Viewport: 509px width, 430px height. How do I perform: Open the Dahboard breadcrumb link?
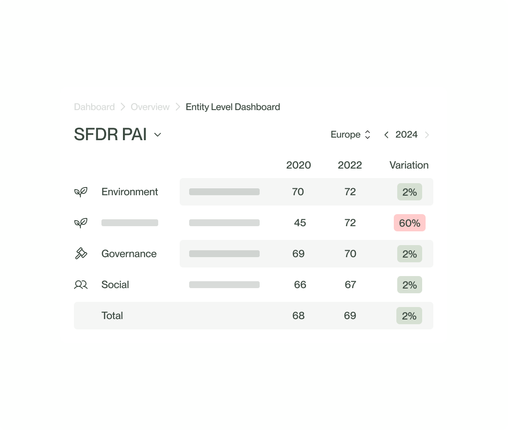point(94,107)
